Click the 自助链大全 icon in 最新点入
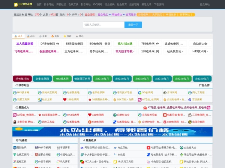Screen dimensions: 225x168 [115, 115]
